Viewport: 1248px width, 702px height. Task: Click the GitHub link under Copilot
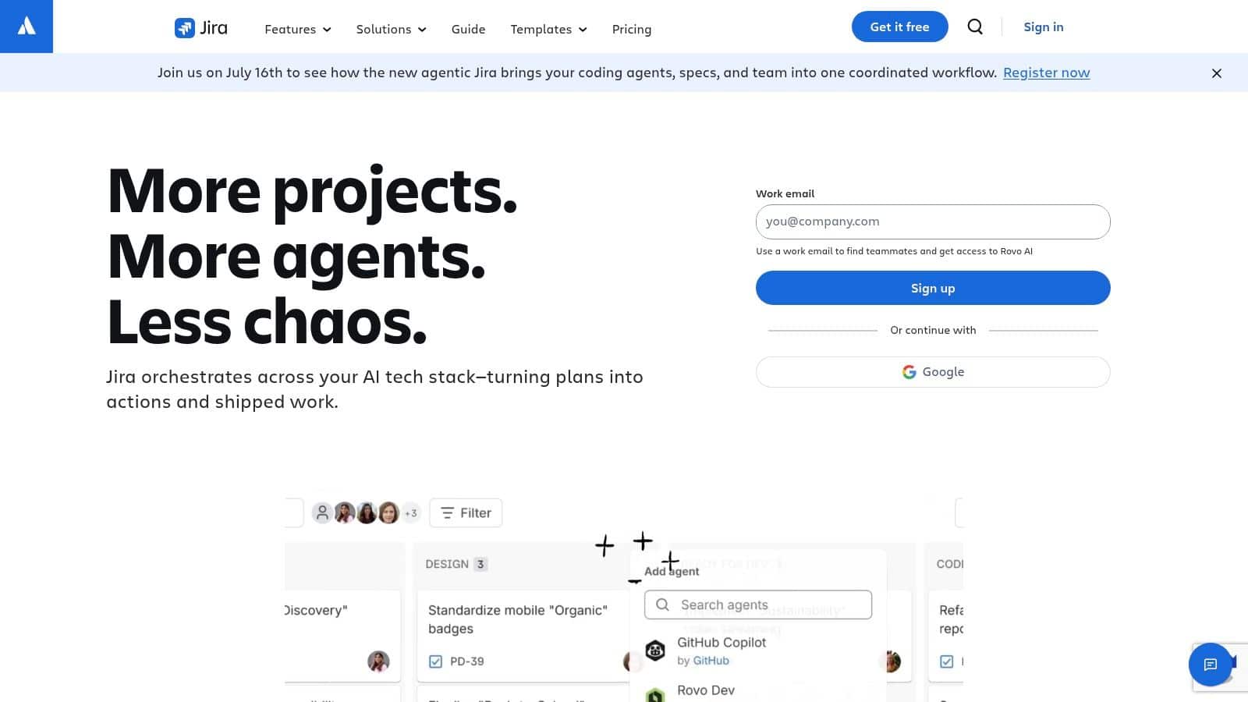click(x=711, y=661)
